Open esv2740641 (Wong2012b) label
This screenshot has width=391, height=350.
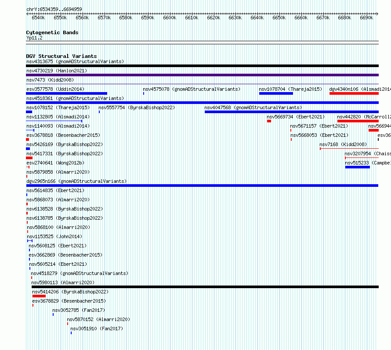tap(55, 163)
